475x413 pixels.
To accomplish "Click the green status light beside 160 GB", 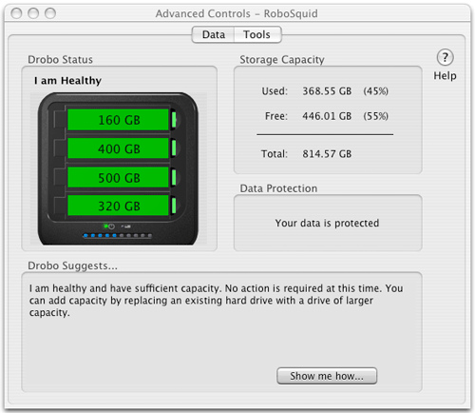I will coord(174,120).
